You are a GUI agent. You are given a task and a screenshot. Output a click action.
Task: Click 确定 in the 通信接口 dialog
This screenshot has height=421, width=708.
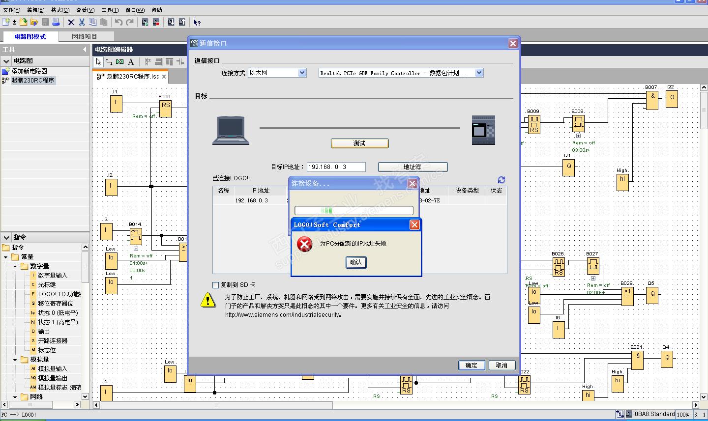click(x=472, y=365)
